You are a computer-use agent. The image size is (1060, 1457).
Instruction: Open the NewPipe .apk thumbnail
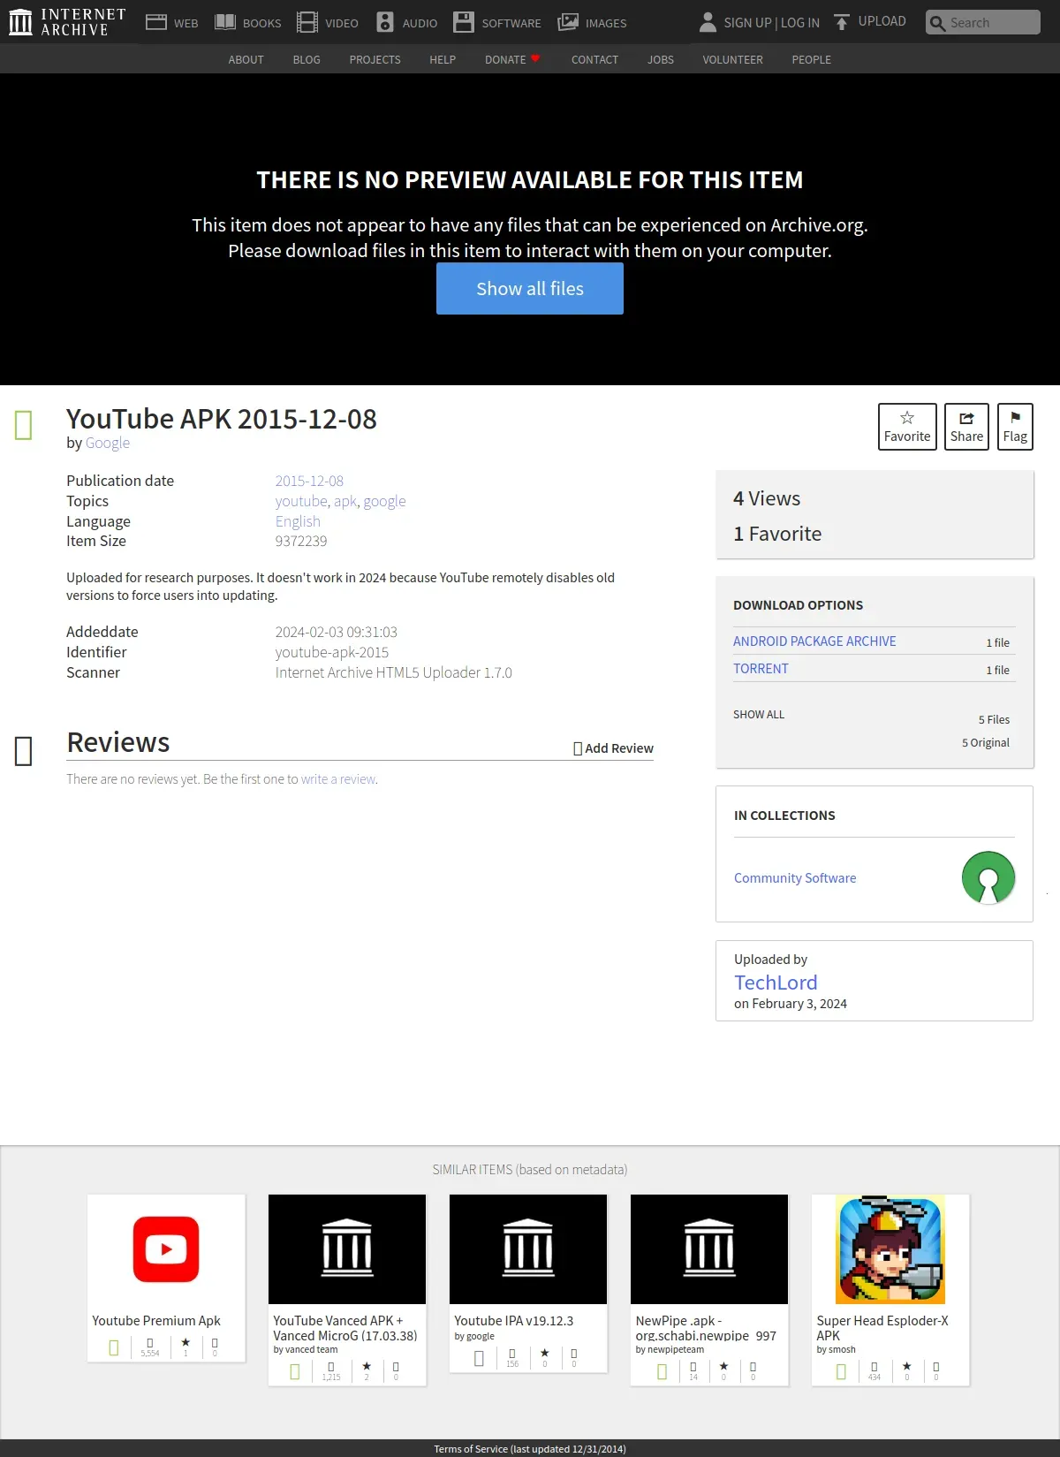click(x=709, y=1249)
